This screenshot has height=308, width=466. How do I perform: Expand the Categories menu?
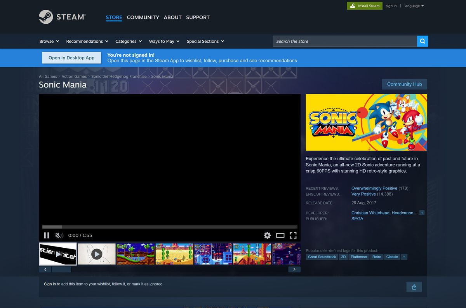129,41
